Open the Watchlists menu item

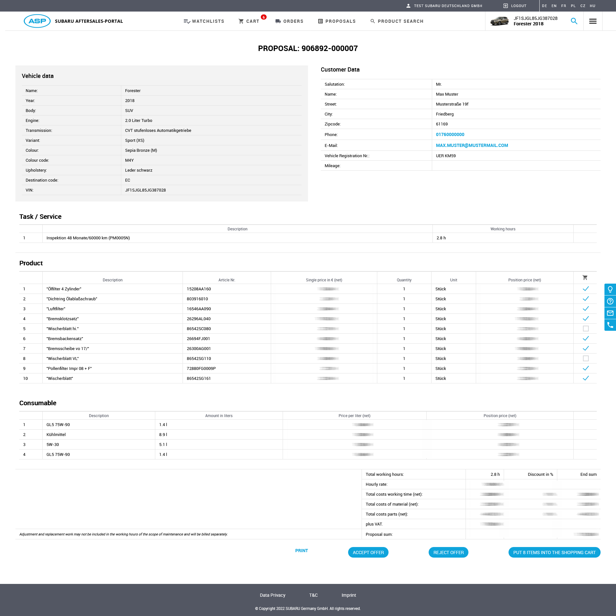point(204,21)
